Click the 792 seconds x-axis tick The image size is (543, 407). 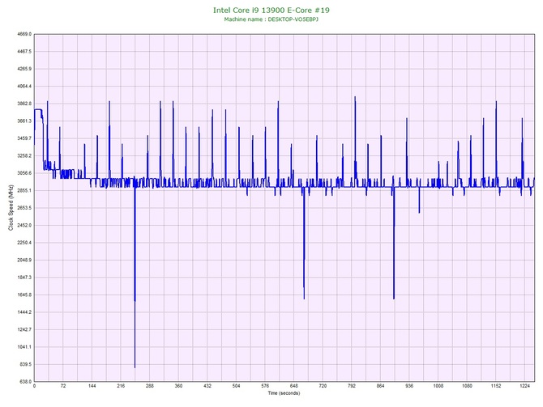pos(352,386)
